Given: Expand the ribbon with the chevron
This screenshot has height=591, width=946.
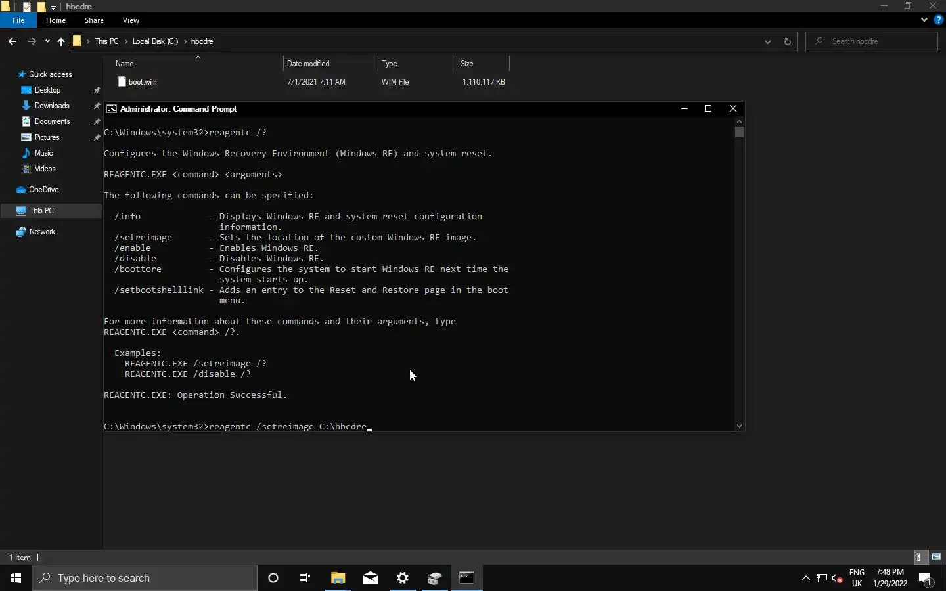Looking at the screenshot, I should (924, 20).
